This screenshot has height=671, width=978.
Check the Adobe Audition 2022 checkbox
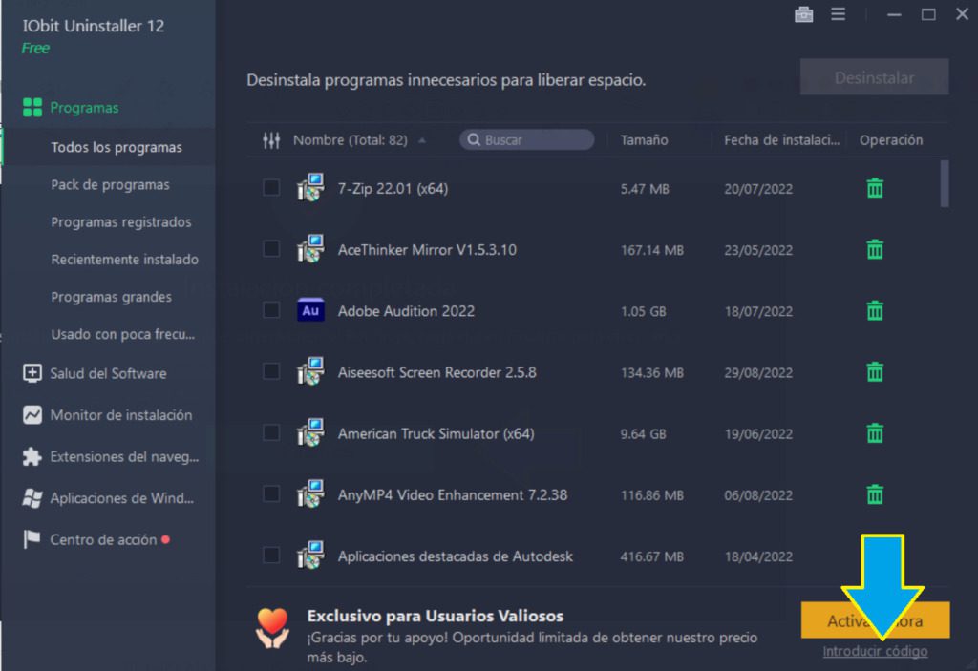click(270, 310)
